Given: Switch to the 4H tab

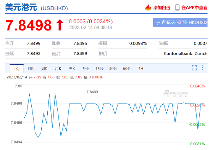Looking at the screenshot, I should click(x=141, y=69).
